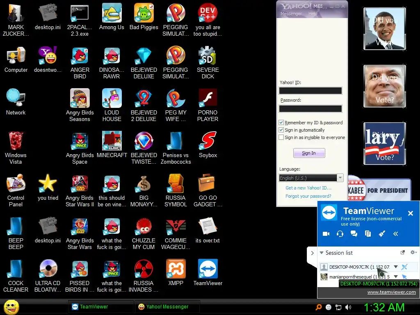
Task: Uncheck Sign in automatically
Action: point(281,130)
